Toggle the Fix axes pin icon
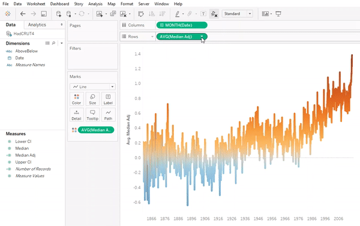Image resolution: width=360 pixels, height=226 pixels. coord(214,14)
